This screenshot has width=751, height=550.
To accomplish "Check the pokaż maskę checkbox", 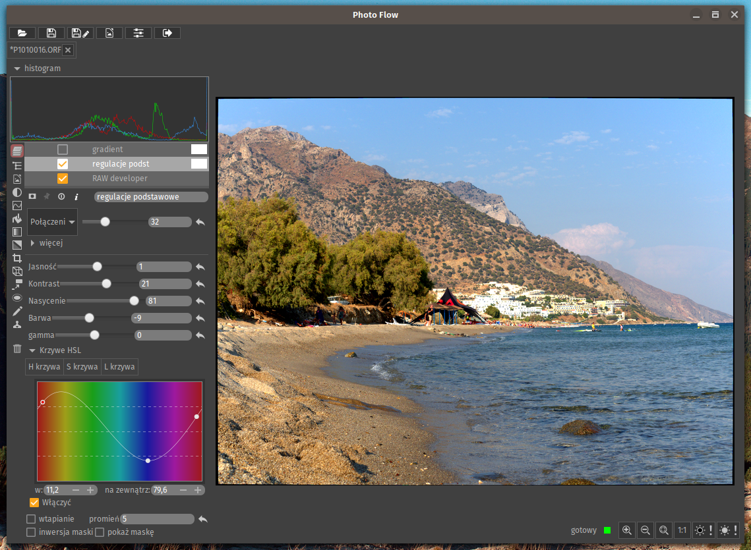I will [100, 532].
